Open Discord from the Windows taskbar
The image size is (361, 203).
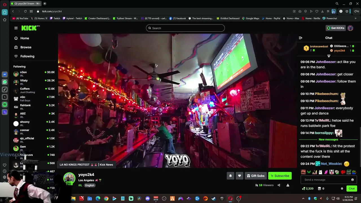[148, 198]
